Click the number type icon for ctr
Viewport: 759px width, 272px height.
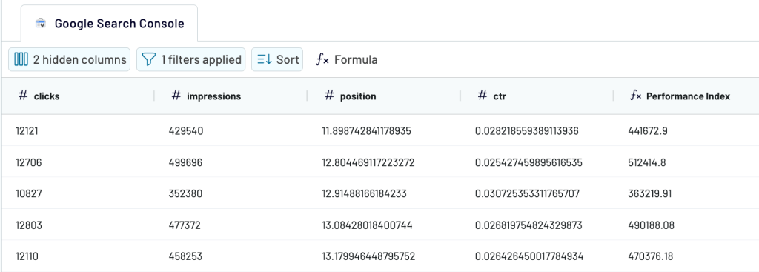(x=482, y=96)
